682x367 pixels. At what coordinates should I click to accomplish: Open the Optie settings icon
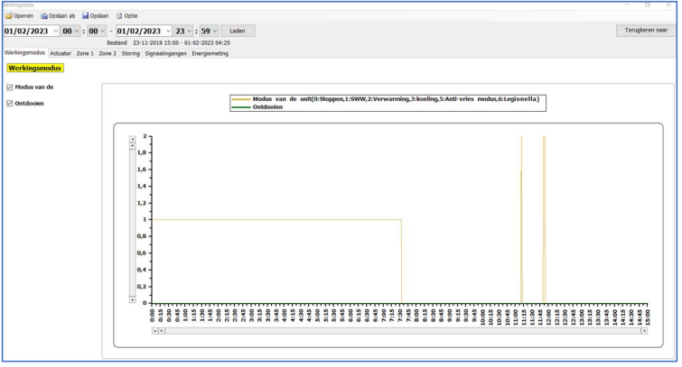click(119, 16)
